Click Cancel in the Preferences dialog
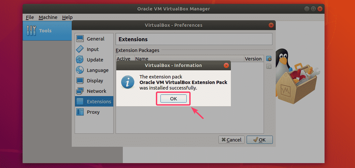Viewport: 355px width, 168px height. (x=231, y=140)
